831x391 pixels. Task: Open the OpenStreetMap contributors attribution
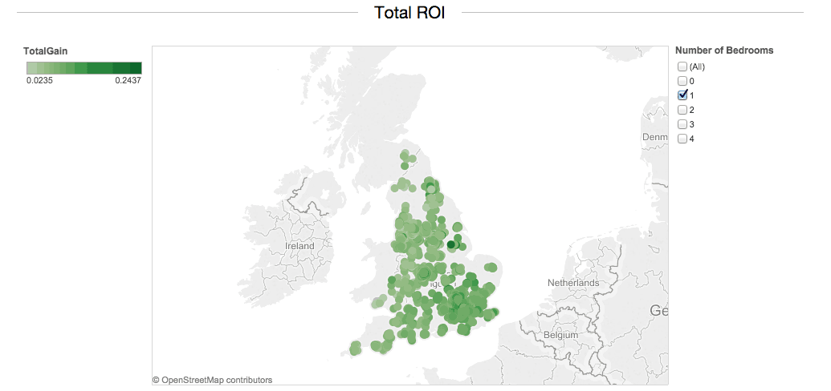click(x=213, y=380)
